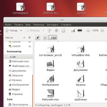Reset zoom via the 100% label
Viewport: 107px width, 107px height.
(95, 30)
